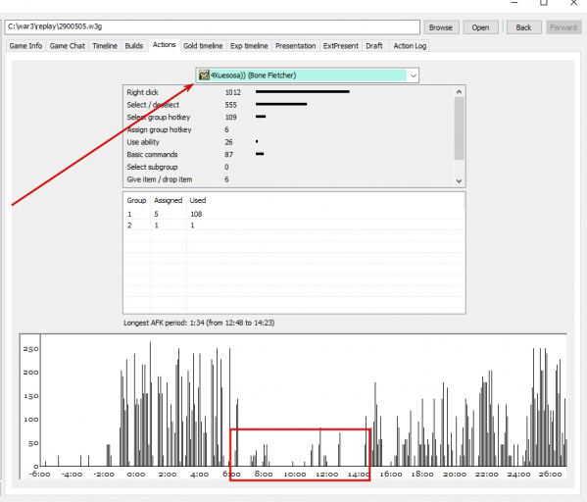Click the actions list scroll down arrow
Screen dimensions: 587x502
click(459, 181)
